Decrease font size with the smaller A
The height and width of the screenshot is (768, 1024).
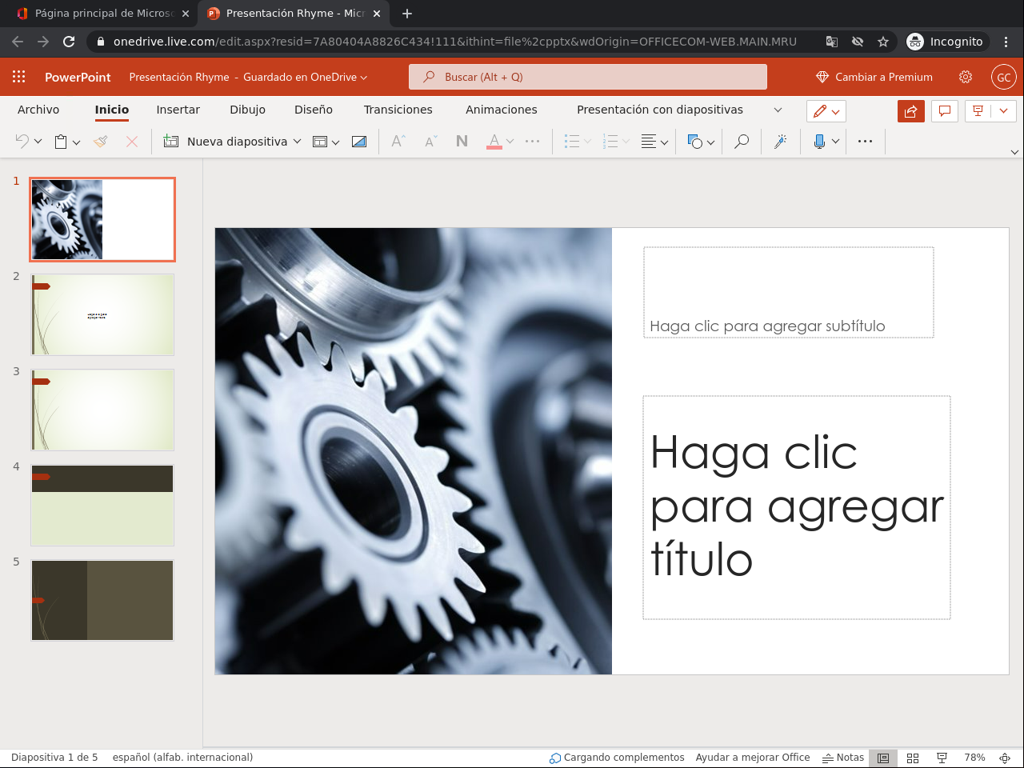point(430,142)
